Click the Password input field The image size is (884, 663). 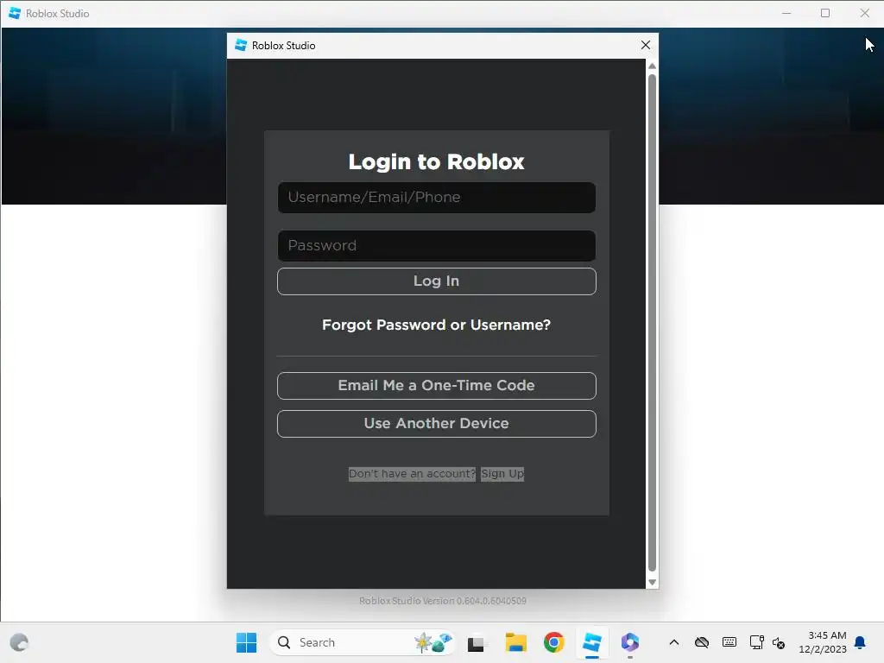(x=436, y=245)
